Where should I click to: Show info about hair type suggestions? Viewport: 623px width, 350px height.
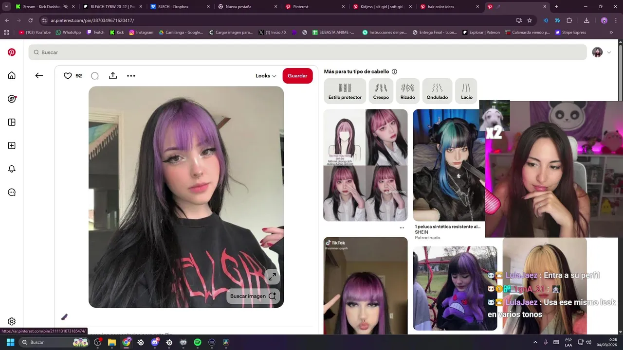coord(394,71)
